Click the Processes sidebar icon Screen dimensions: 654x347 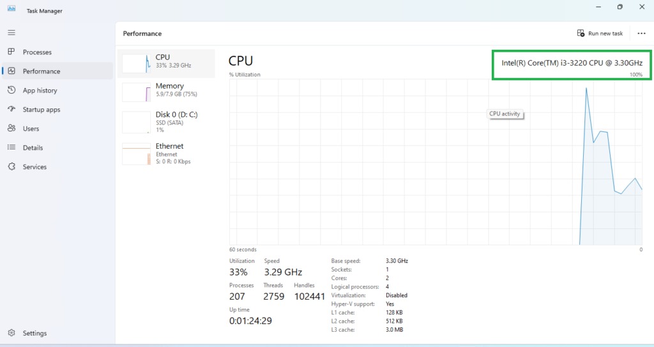(x=11, y=52)
